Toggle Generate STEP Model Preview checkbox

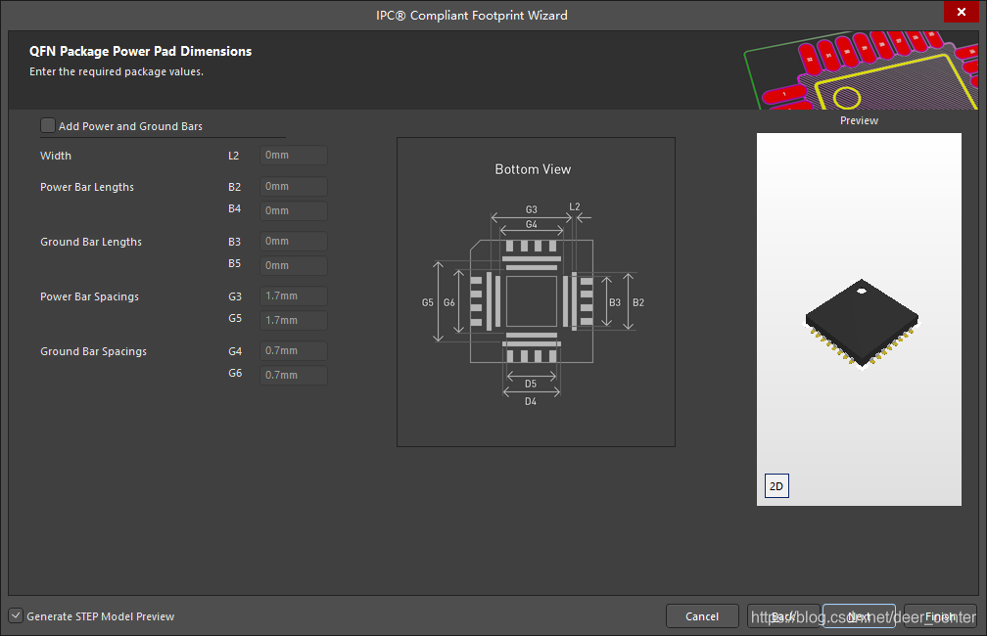point(16,615)
